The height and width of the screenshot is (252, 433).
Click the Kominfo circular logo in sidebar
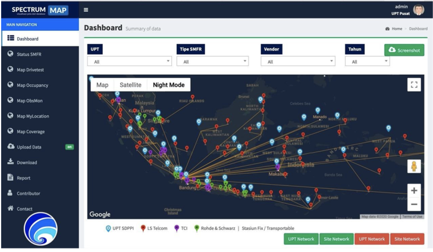(40, 229)
